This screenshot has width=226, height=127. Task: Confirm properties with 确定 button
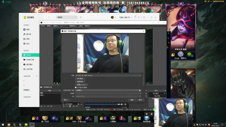pos(132,100)
